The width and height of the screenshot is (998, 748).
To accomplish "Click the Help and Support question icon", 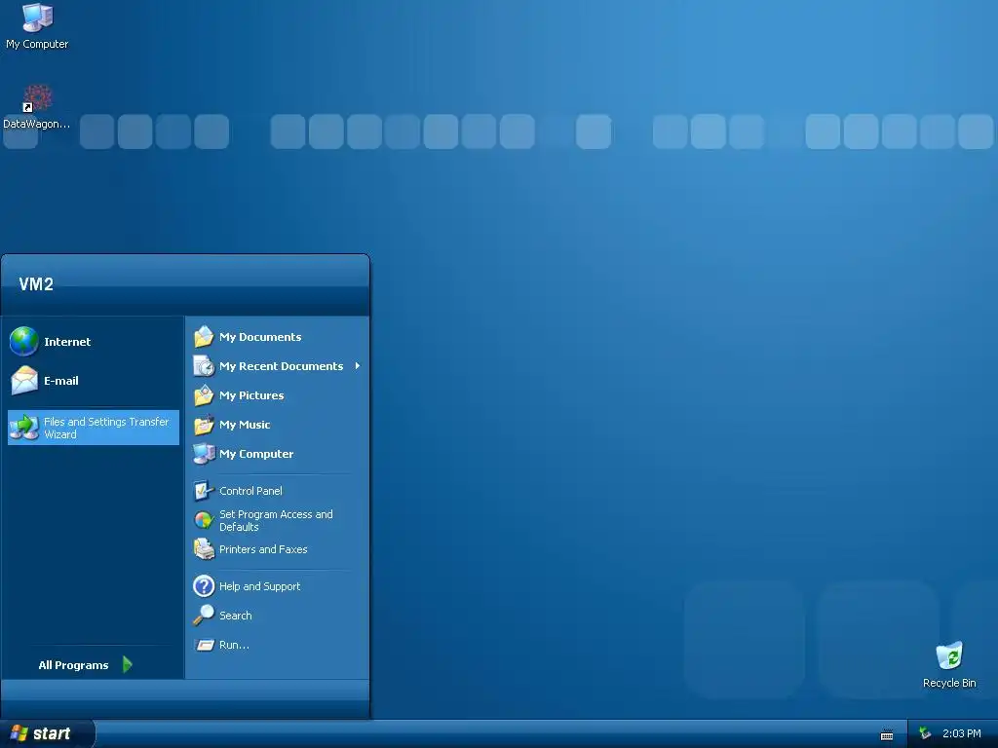I will click(204, 585).
